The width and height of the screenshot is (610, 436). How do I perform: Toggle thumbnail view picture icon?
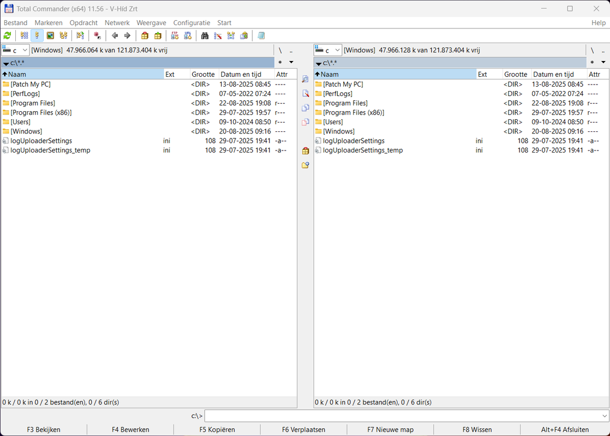pyautogui.click(x=50, y=36)
